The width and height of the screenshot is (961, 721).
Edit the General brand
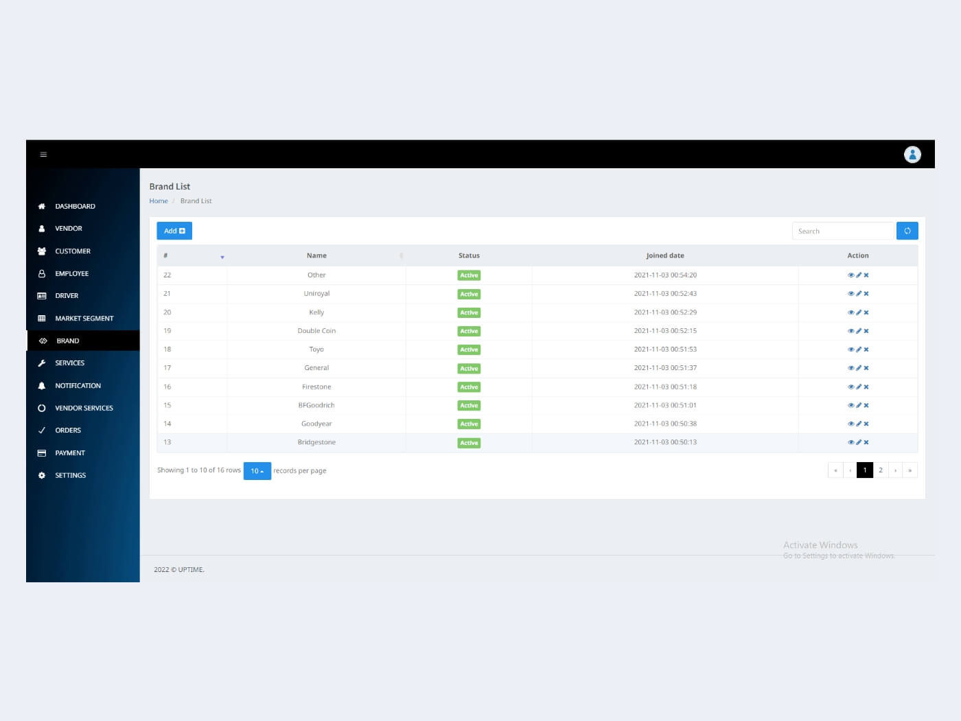pyautogui.click(x=858, y=368)
